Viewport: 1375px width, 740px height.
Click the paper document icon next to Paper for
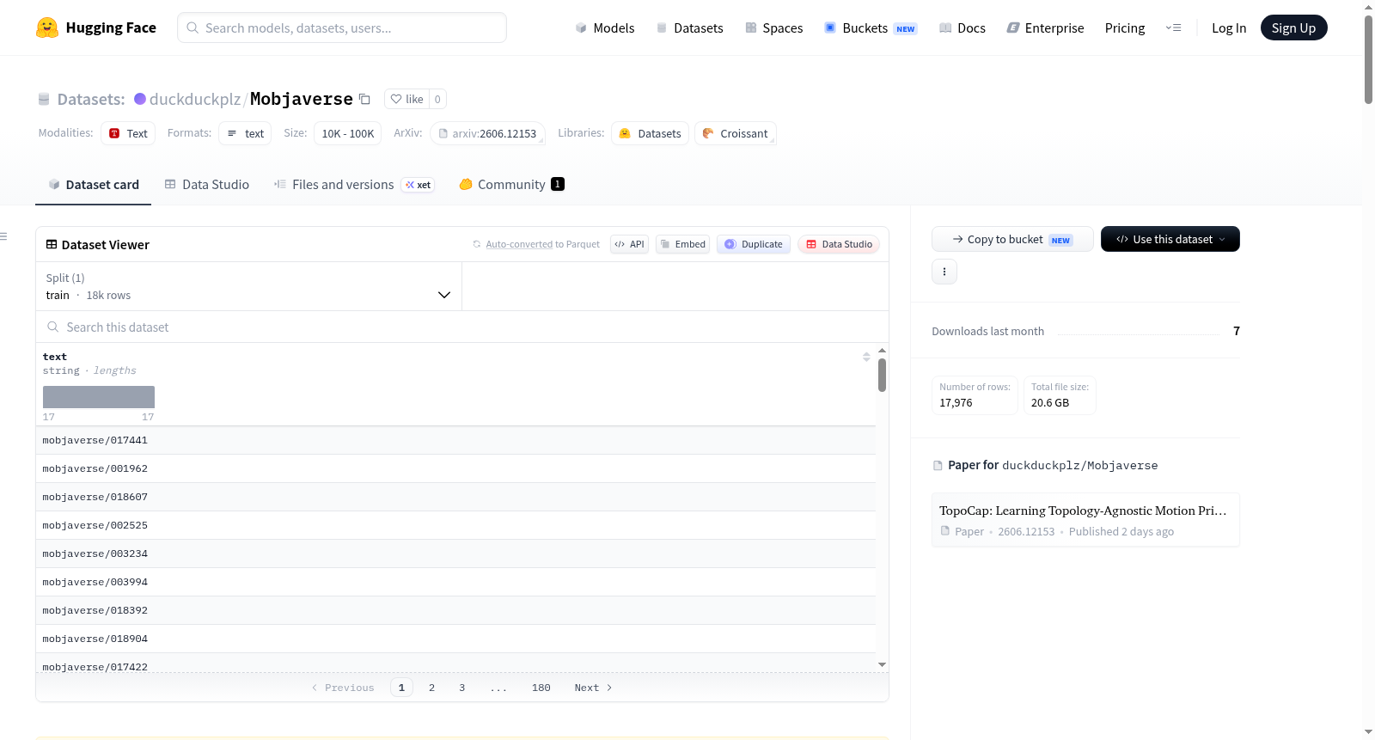(x=938, y=466)
